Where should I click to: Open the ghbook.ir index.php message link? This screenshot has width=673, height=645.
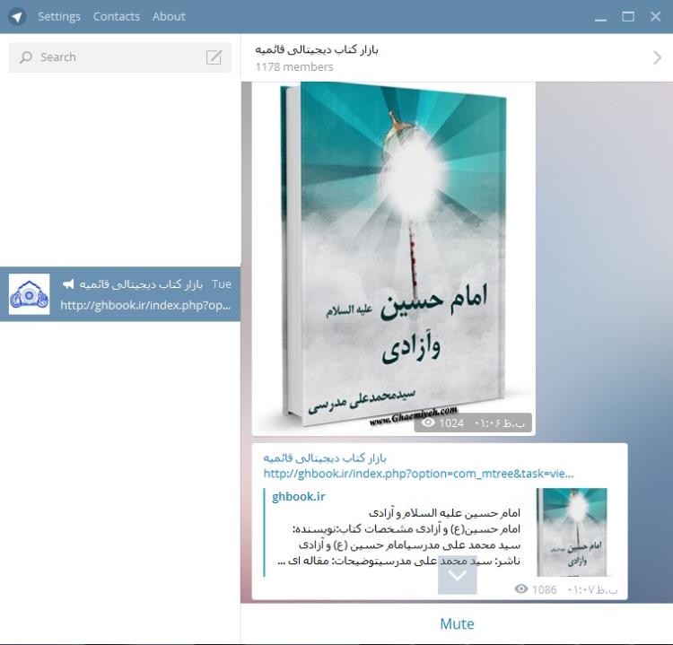pos(418,474)
